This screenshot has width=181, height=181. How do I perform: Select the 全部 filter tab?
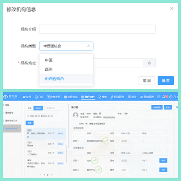pos(30,108)
